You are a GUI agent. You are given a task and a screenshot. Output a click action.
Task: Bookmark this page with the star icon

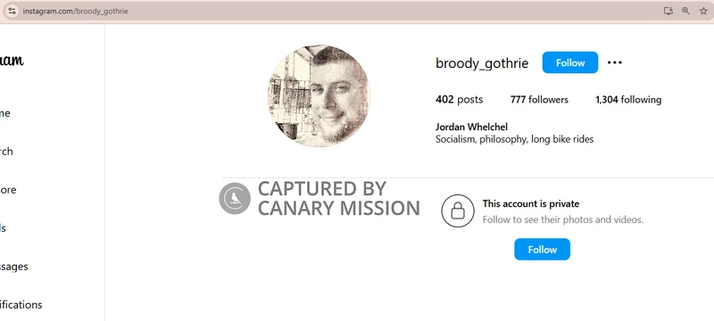pos(703,11)
